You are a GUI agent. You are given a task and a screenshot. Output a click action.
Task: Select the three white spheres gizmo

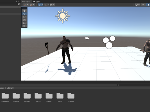coord(109,42)
